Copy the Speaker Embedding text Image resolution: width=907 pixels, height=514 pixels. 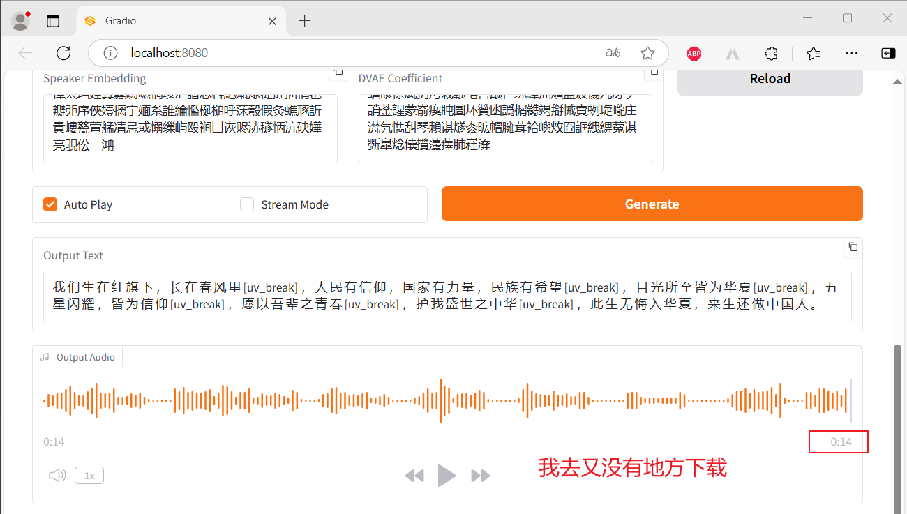pyautogui.click(x=338, y=72)
